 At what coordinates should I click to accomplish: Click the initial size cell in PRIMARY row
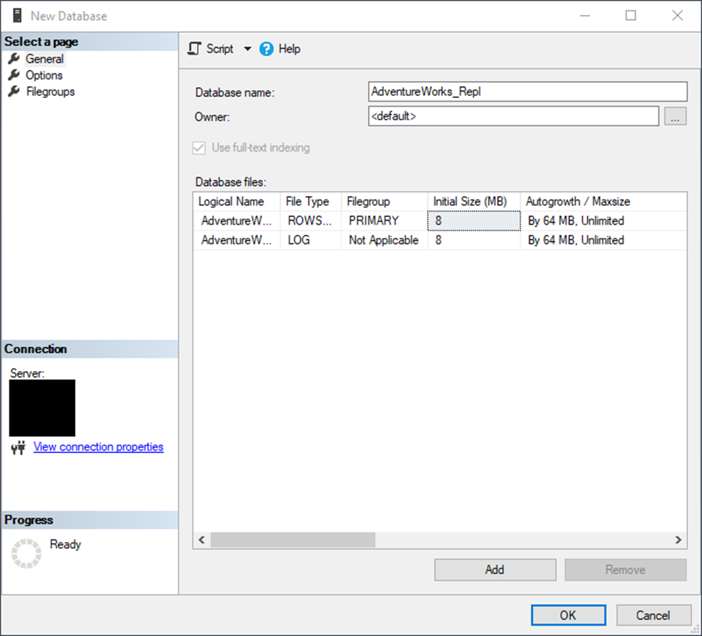click(474, 221)
